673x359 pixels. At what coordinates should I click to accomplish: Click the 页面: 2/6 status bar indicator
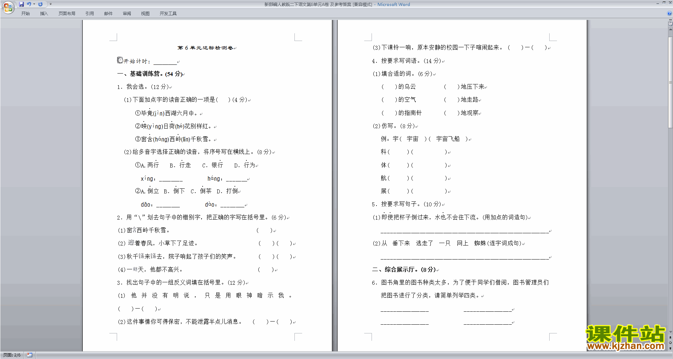(x=12, y=355)
